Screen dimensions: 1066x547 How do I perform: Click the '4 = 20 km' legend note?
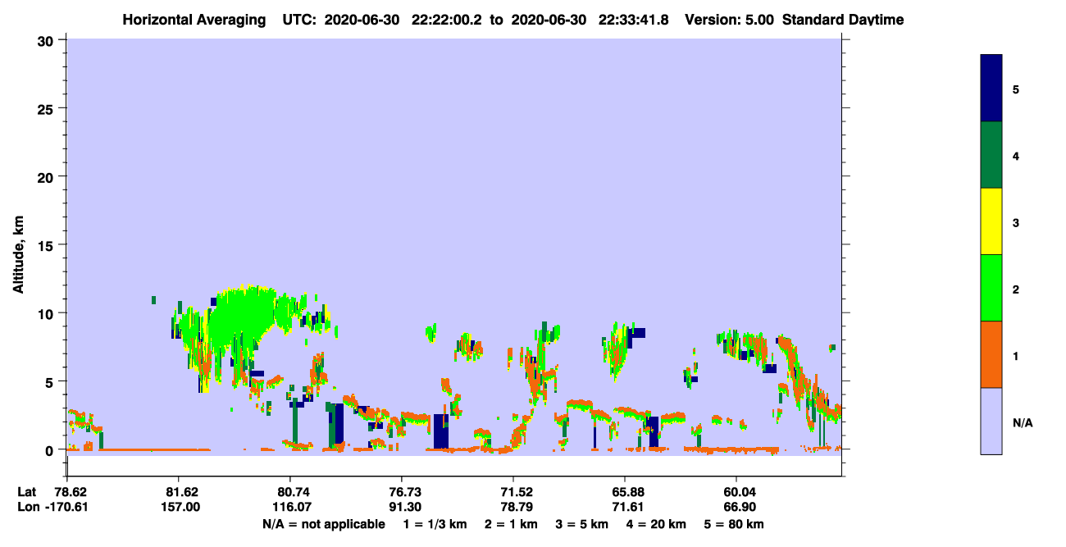[655, 524]
